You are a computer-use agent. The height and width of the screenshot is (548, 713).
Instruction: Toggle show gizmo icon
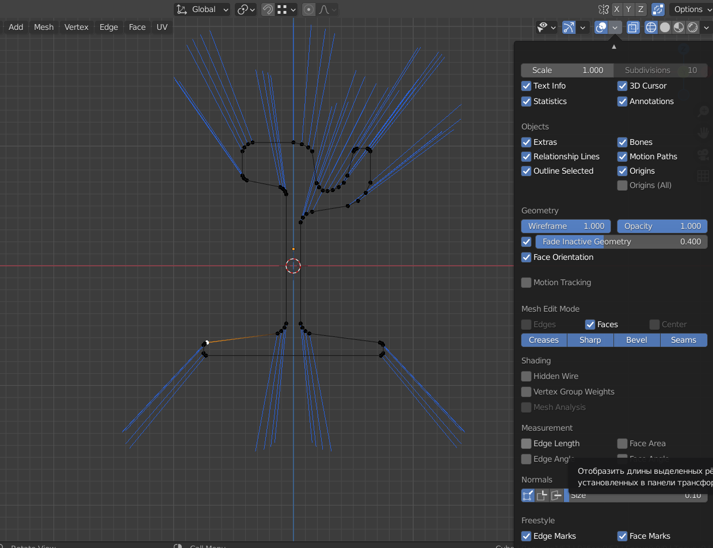(569, 27)
